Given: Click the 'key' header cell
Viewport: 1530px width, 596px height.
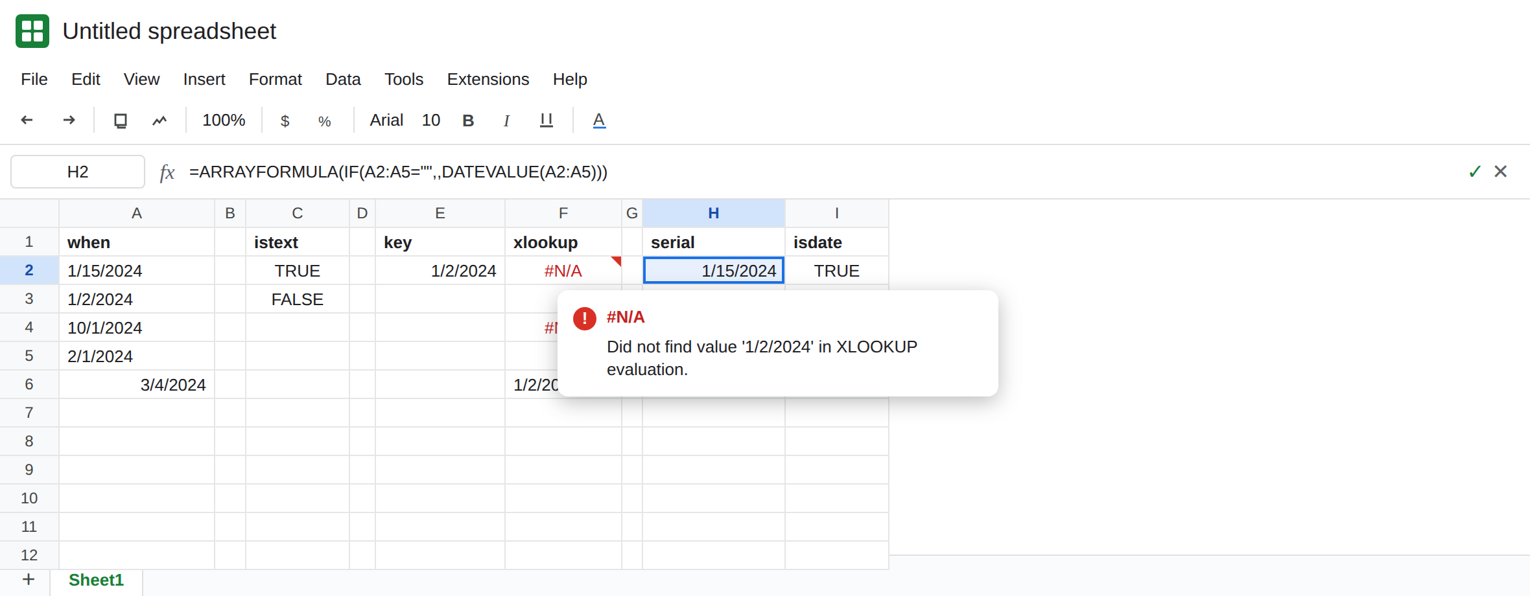Looking at the screenshot, I should (440, 242).
